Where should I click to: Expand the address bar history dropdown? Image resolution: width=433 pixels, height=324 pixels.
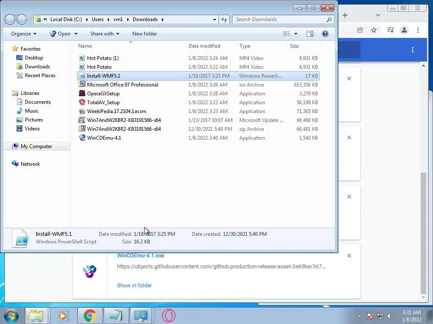[x=214, y=19]
